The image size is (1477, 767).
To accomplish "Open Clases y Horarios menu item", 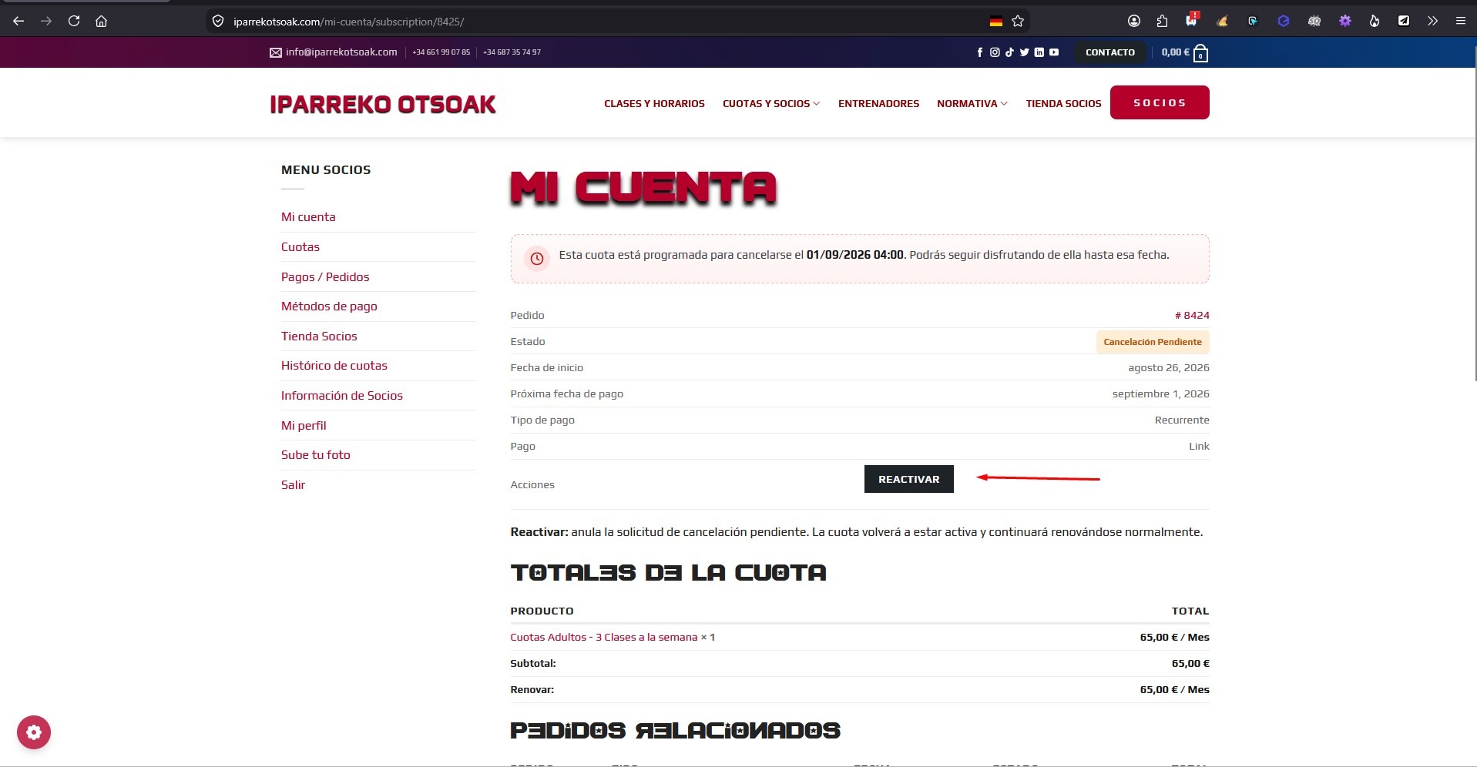I will (654, 104).
